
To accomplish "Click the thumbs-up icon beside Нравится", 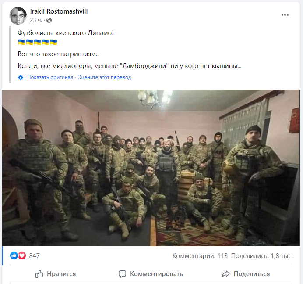I will tap(39, 274).
